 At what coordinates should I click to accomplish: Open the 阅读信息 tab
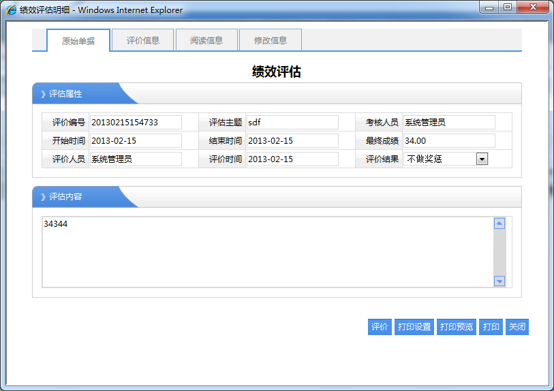coord(206,40)
